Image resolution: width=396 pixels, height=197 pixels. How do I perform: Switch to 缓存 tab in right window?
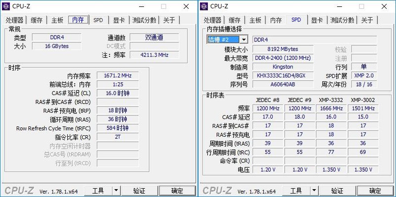235,20
